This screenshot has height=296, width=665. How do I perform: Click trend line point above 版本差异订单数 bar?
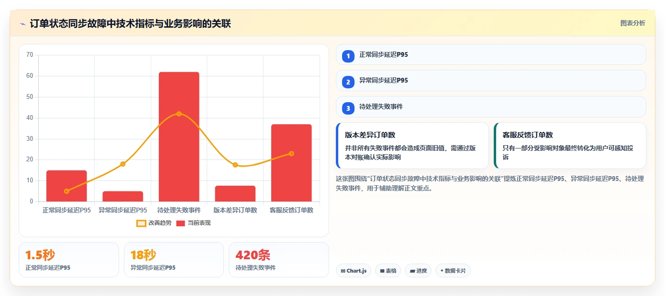click(235, 165)
